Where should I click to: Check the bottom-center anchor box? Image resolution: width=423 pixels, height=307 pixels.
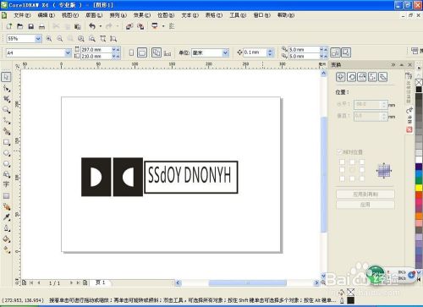(x=352, y=178)
